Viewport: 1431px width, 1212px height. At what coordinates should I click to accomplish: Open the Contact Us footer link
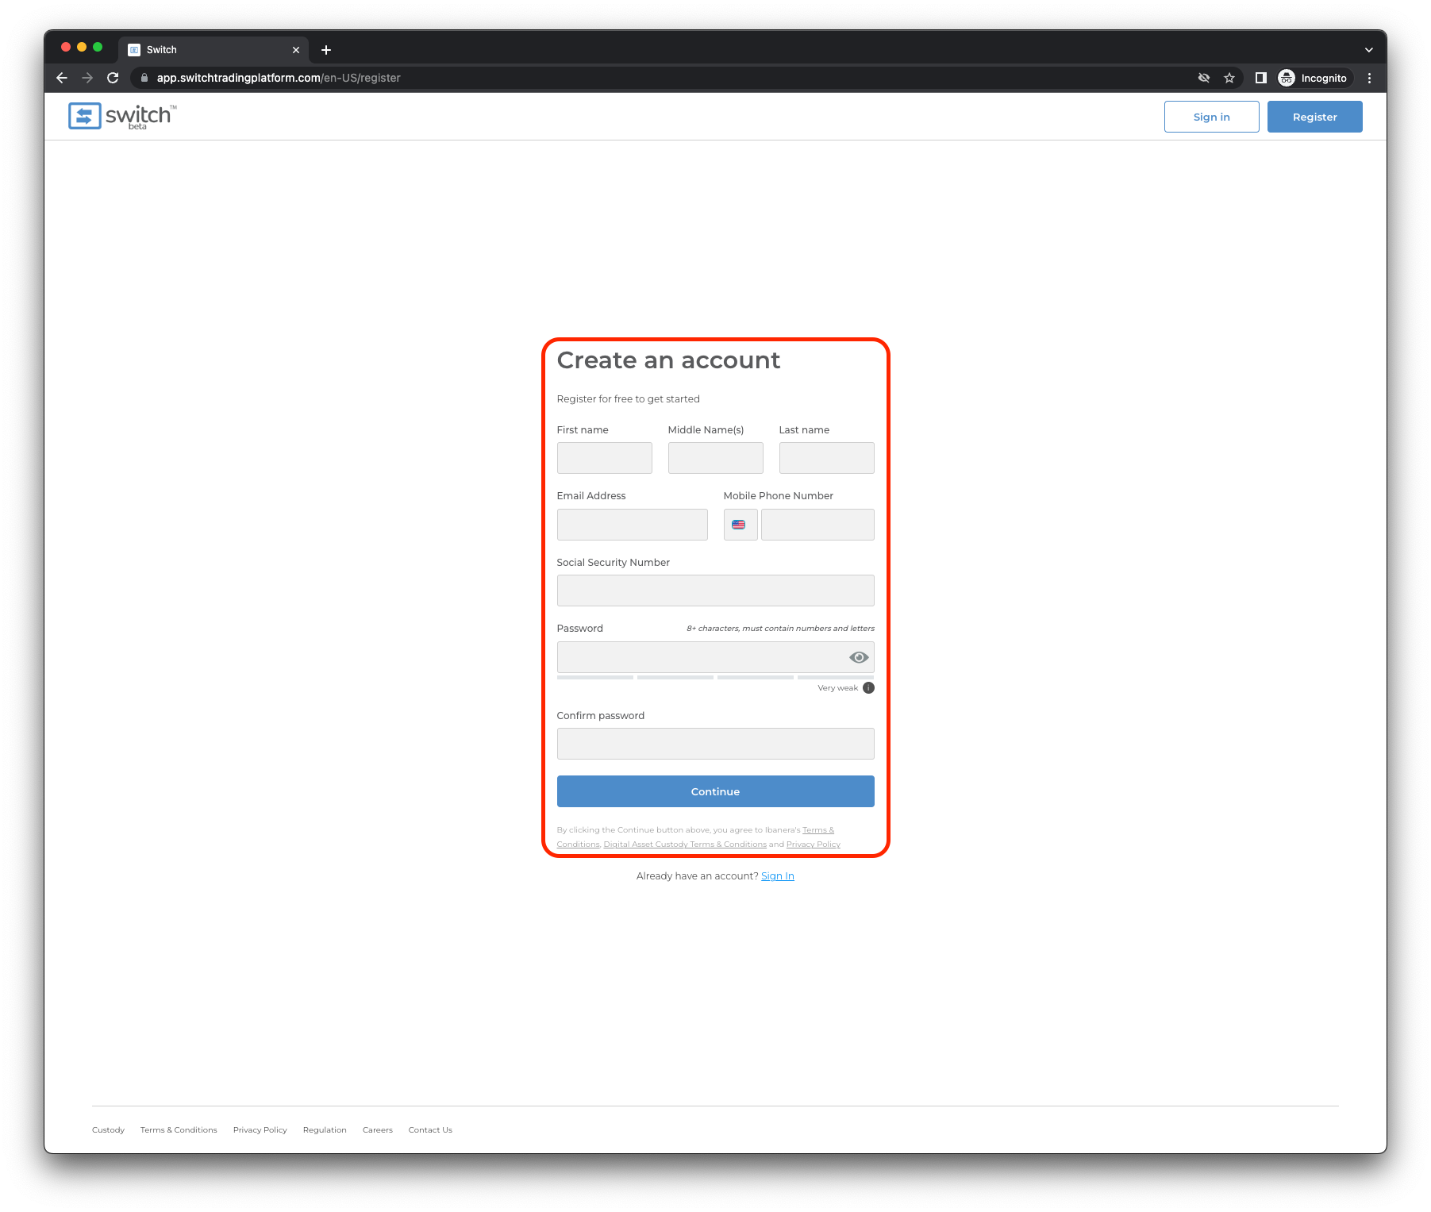430,1130
